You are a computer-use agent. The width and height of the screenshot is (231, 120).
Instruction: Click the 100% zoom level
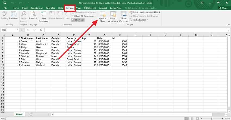pos(227,119)
